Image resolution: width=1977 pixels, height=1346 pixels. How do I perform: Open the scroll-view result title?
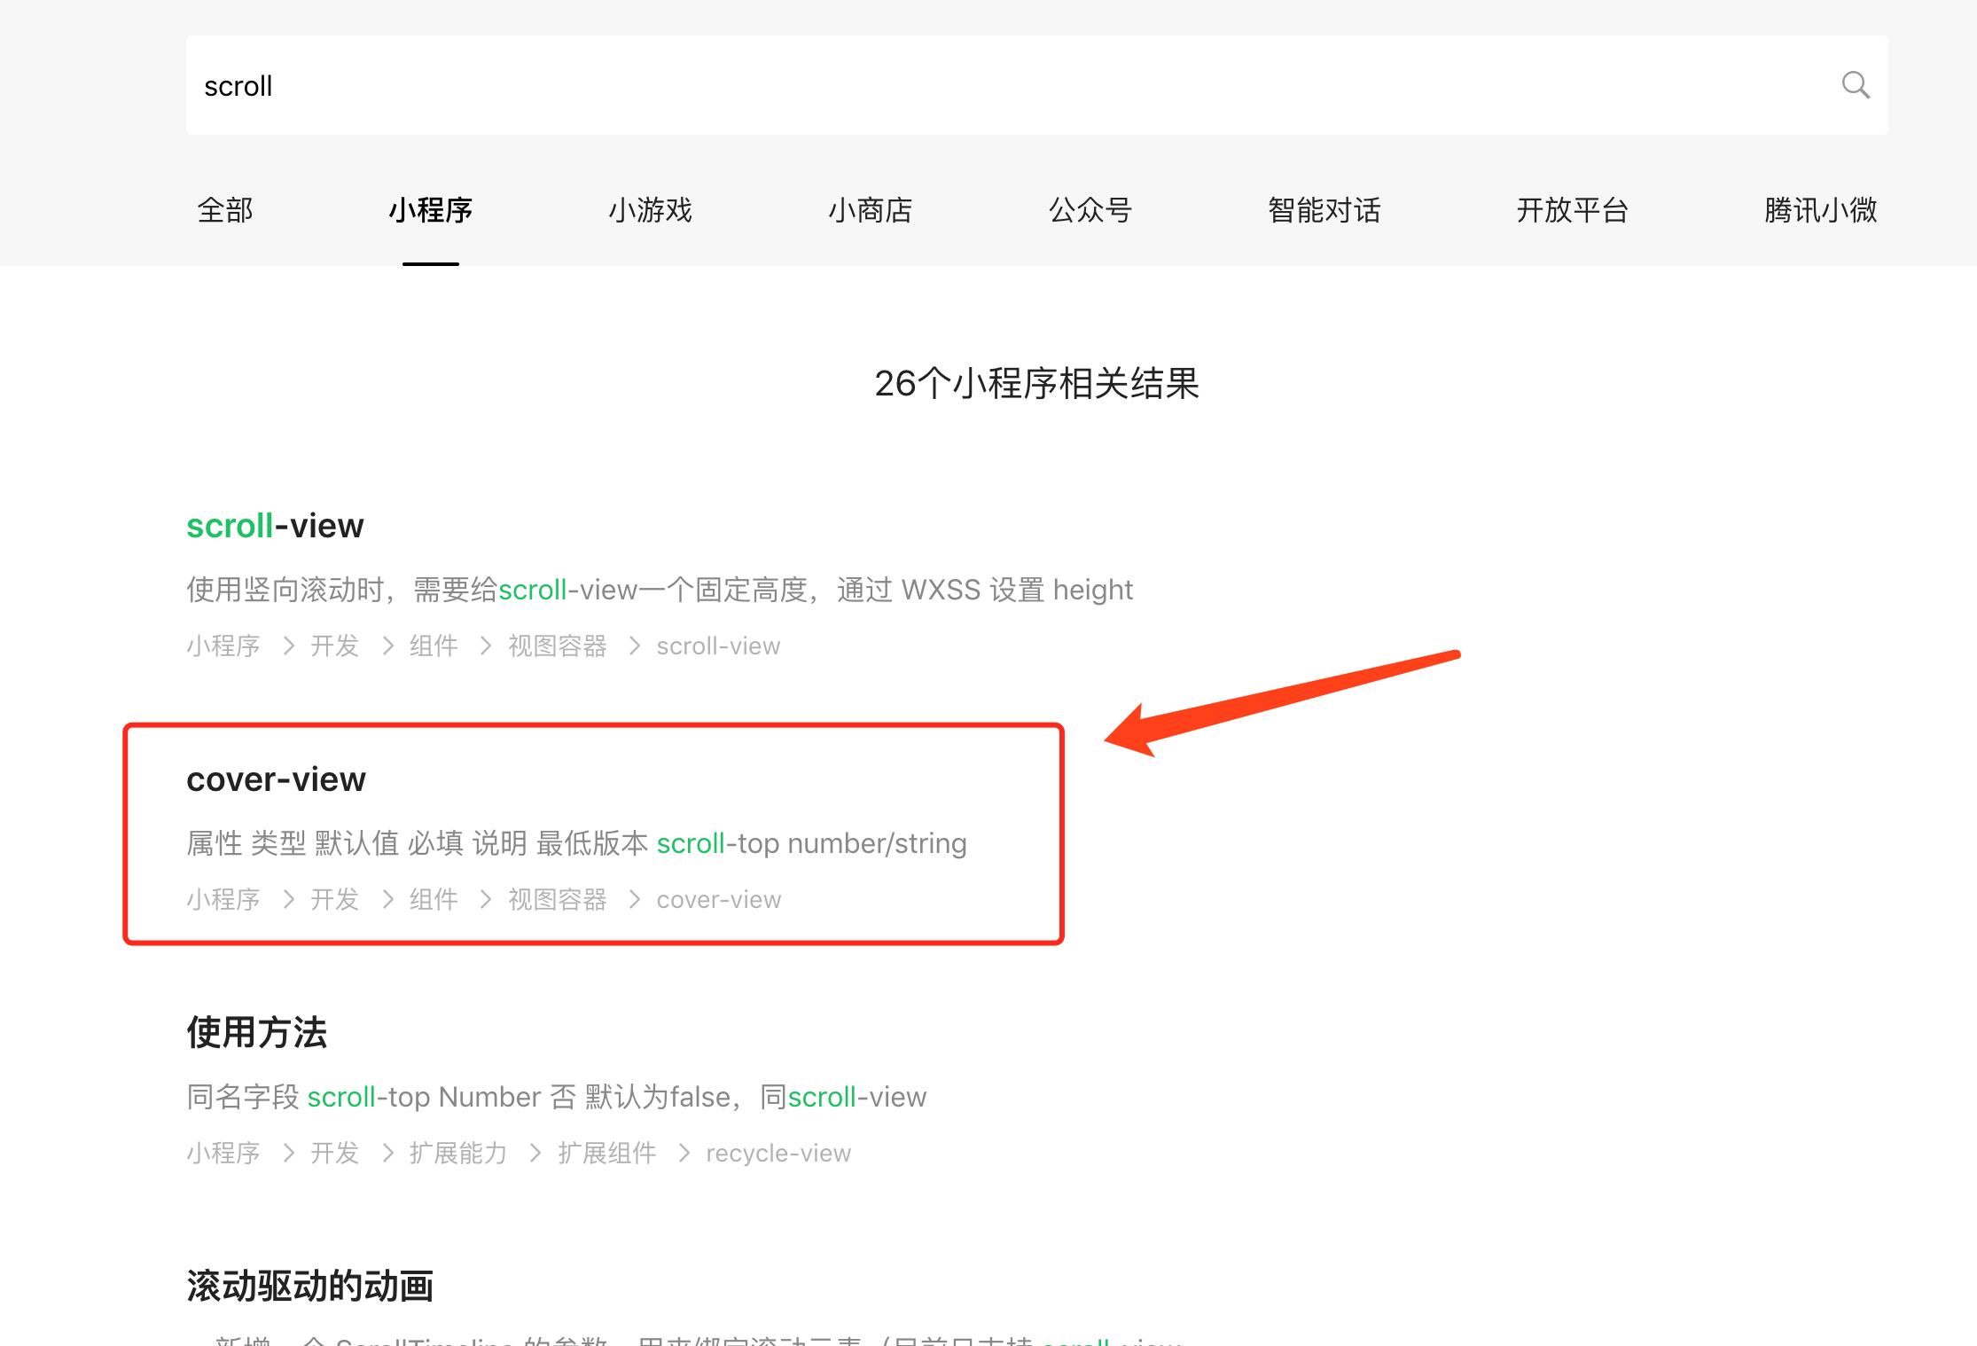(x=275, y=526)
